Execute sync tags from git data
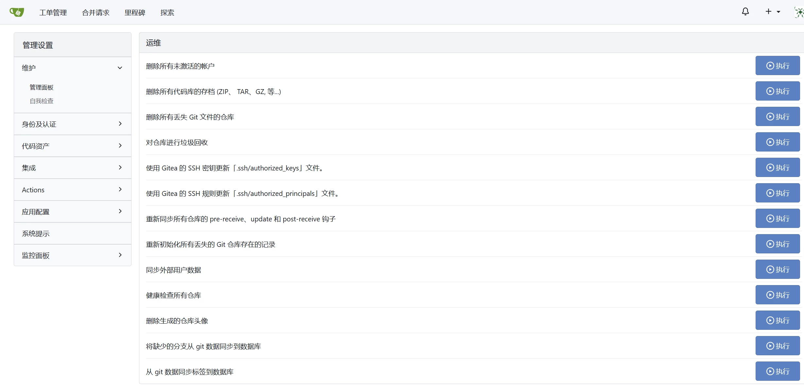The height and width of the screenshot is (385, 804). pyautogui.click(x=777, y=371)
